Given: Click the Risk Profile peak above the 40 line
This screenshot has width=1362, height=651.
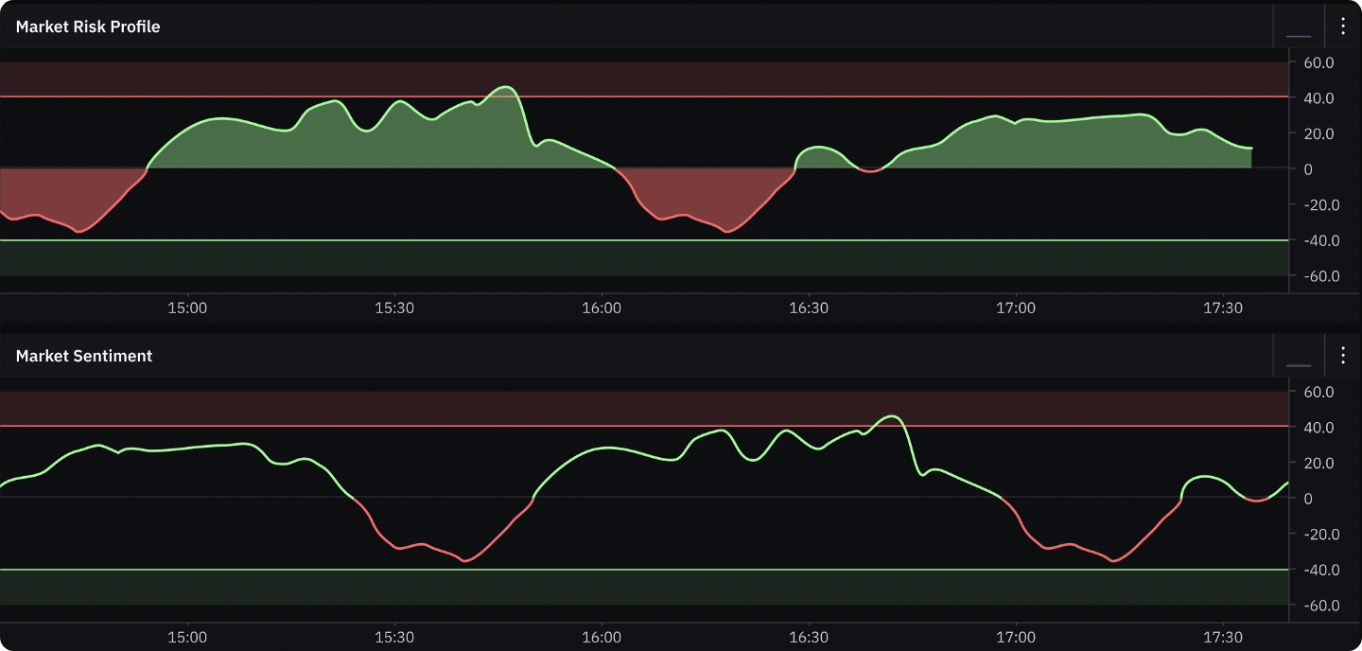Looking at the screenshot, I should click(507, 88).
